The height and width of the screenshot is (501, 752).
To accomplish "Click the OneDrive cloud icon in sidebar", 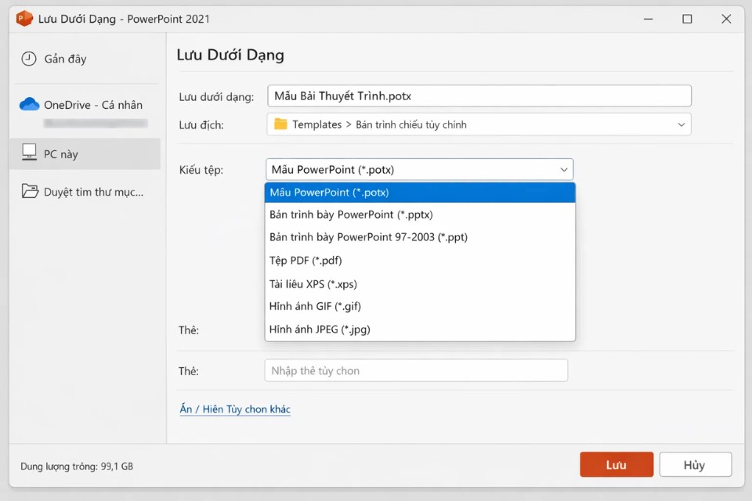I will [x=30, y=104].
